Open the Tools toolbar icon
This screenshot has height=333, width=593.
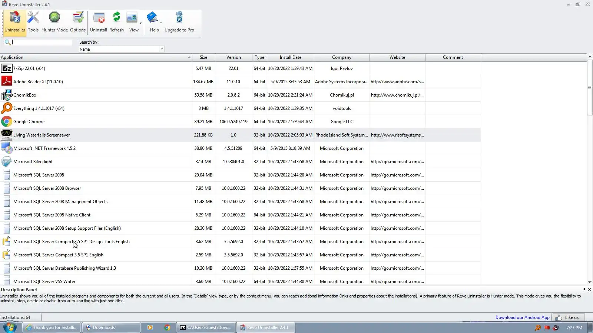tap(33, 23)
